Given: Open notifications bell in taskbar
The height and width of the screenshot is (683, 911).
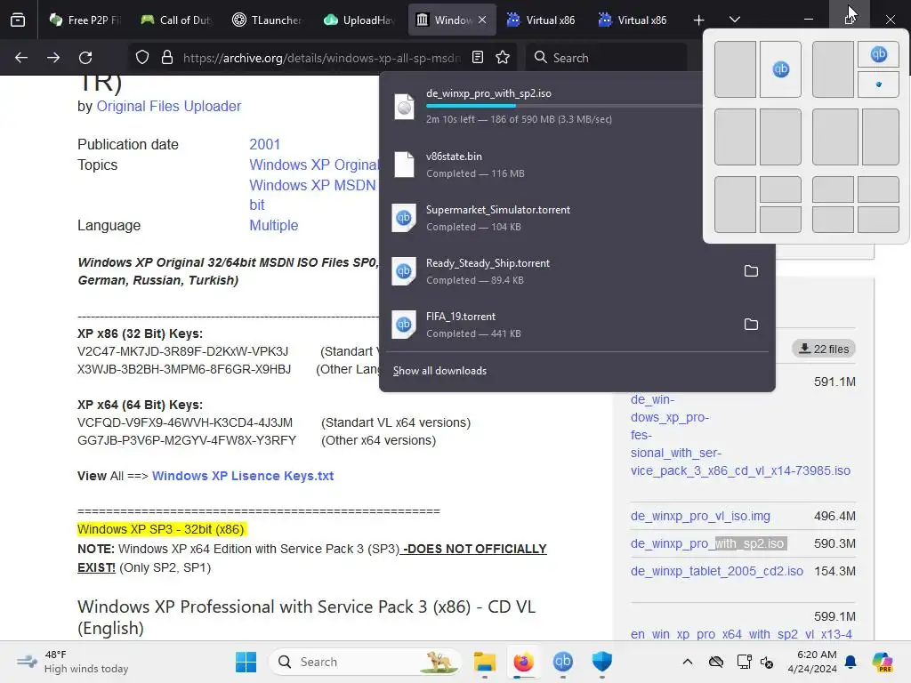Looking at the screenshot, I should [851, 662].
